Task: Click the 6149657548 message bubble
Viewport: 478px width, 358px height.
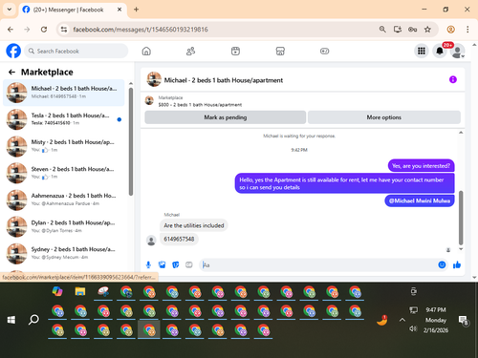Action: click(179, 239)
